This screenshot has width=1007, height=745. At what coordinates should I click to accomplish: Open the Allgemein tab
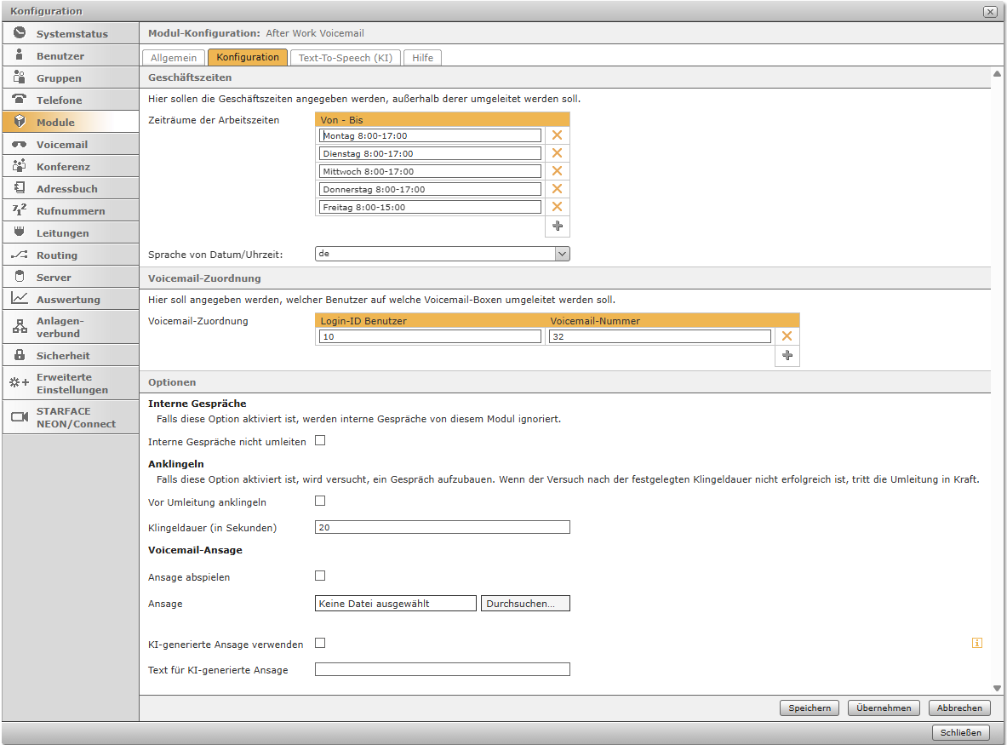click(174, 58)
